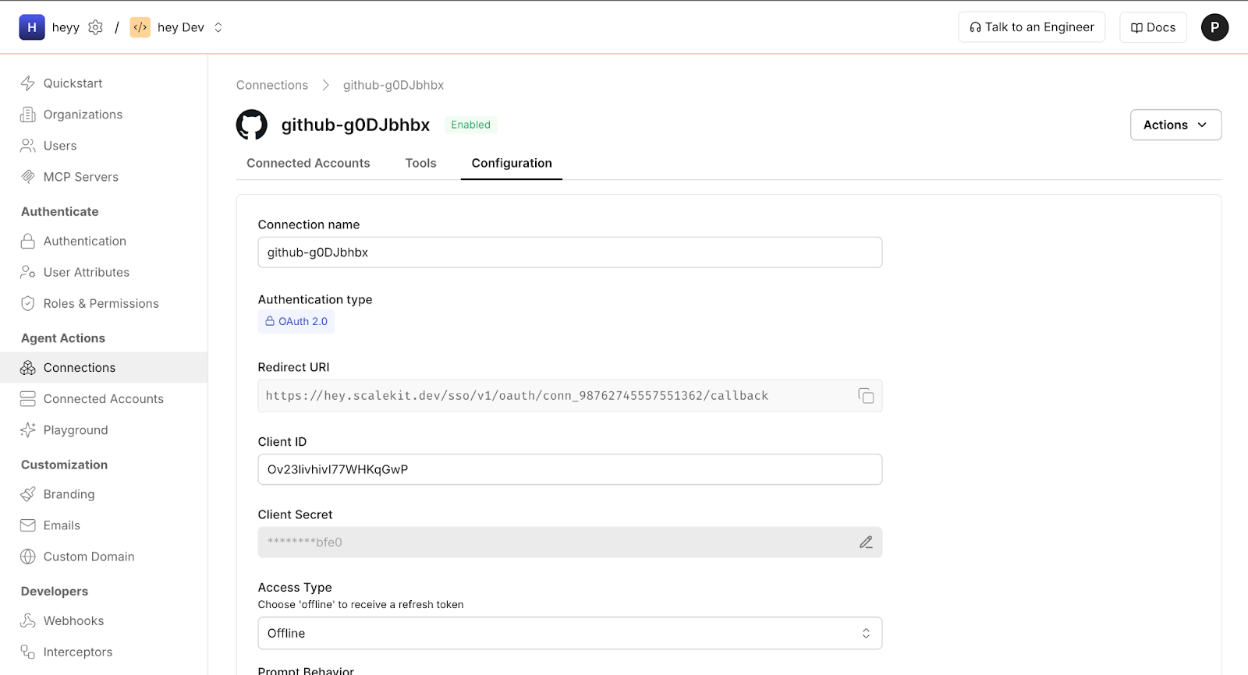The height and width of the screenshot is (675, 1248).
Task: Click the GitHub logo next to connection title
Action: coord(252,125)
